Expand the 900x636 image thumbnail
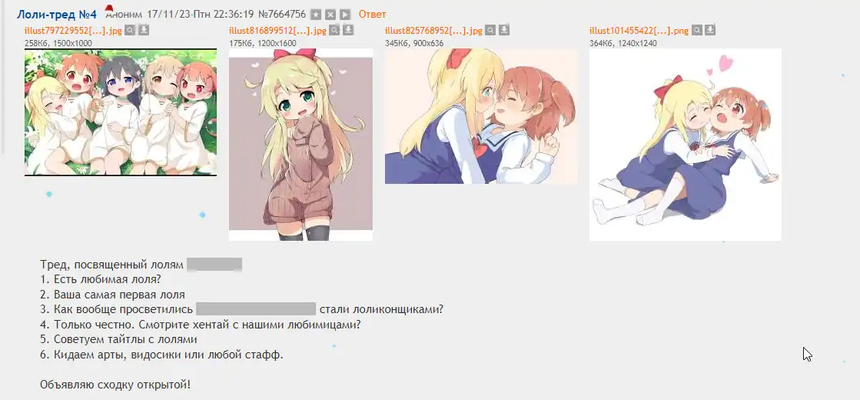860x400 pixels. (481, 116)
